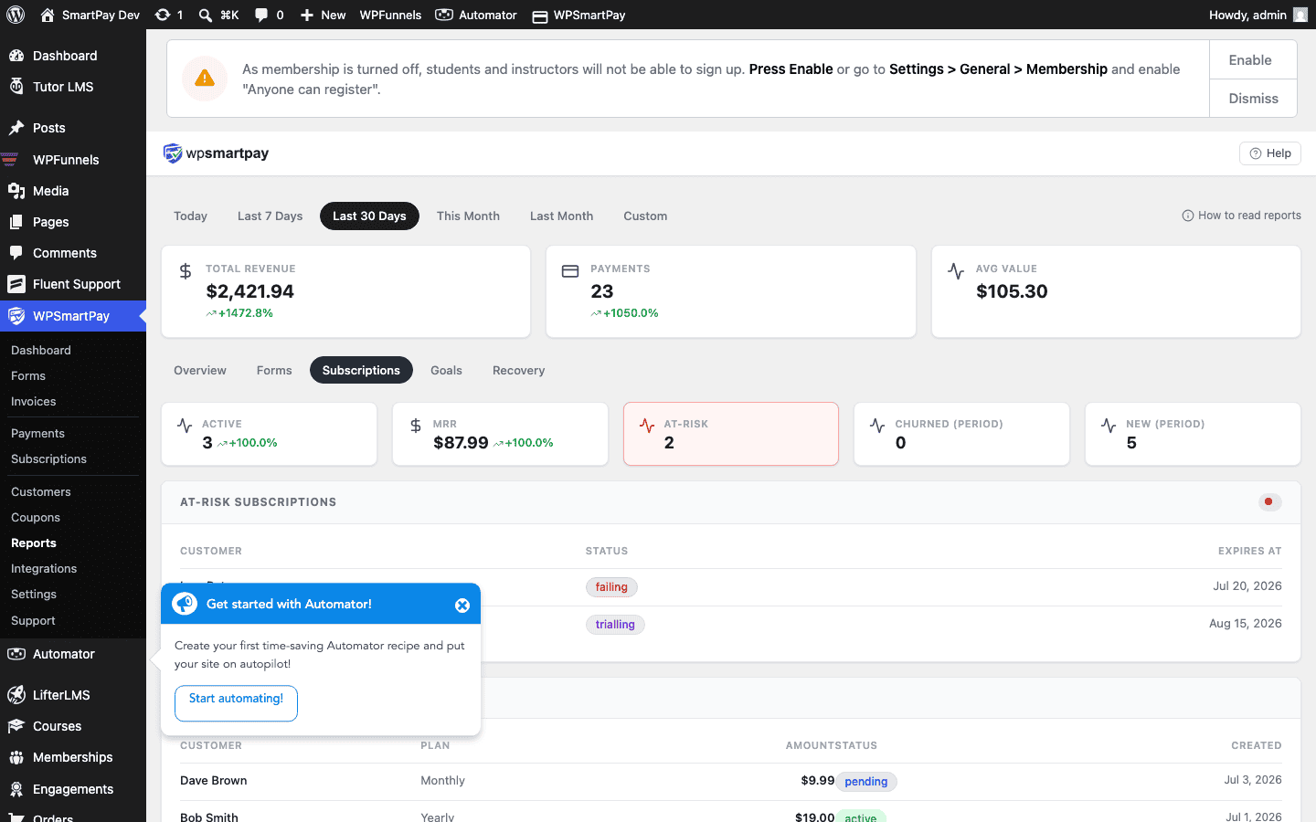Click the WPSmartPay shield icon in sidebar

point(16,316)
